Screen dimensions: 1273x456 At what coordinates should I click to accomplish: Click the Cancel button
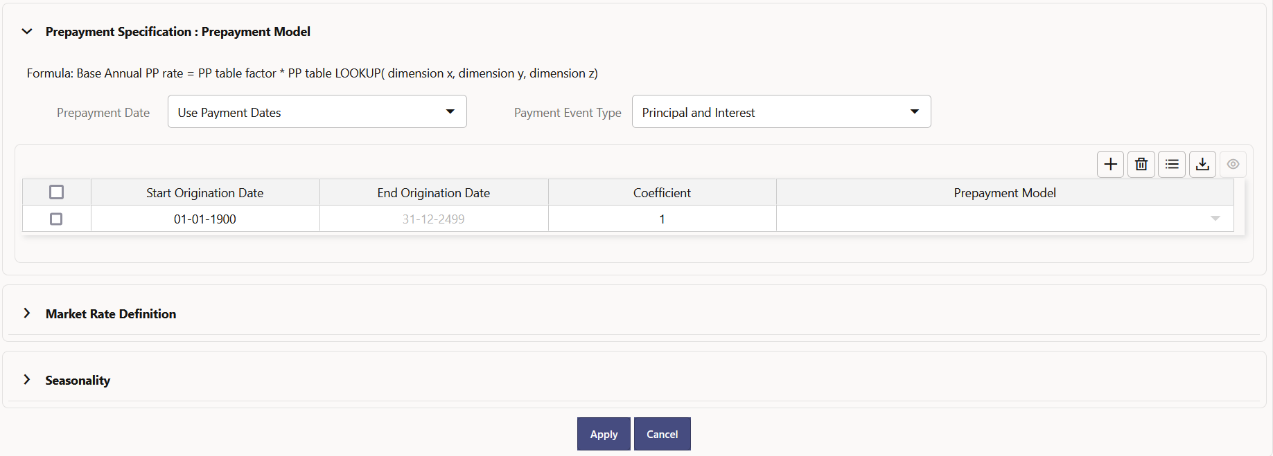click(x=662, y=434)
